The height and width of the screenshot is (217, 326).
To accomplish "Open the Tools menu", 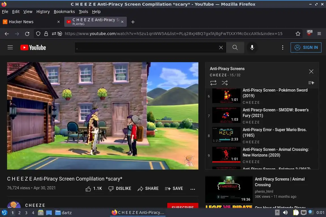I will pos(83,12).
